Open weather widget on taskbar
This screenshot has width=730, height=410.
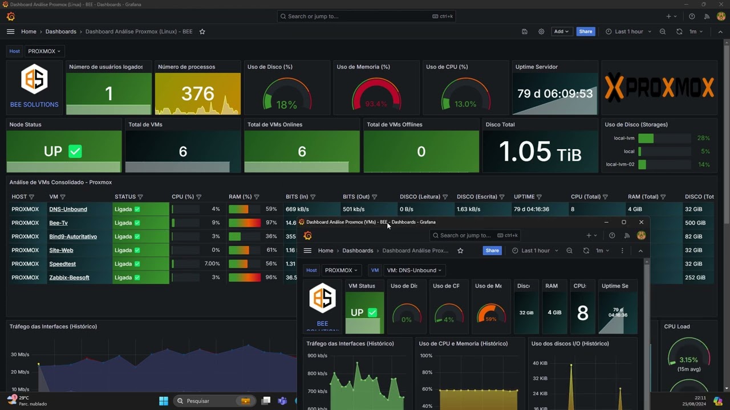[27, 401]
